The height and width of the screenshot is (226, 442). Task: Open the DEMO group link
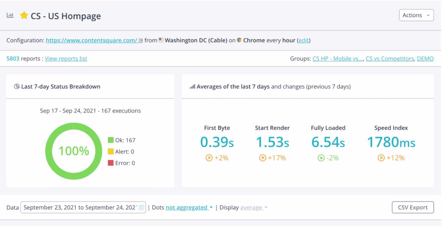425,59
